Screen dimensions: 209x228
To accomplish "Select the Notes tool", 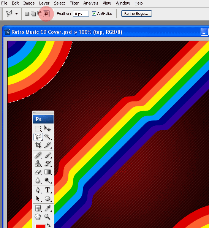I will tap(38, 208).
